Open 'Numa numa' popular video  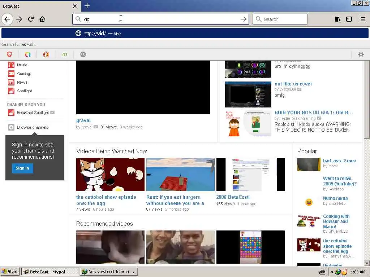[x=335, y=198]
